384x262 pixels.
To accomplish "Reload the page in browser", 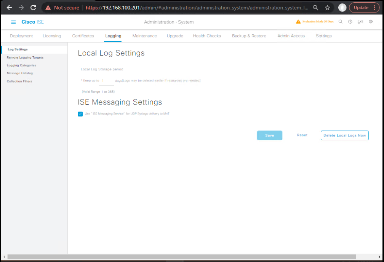I will (x=33, y=8).
